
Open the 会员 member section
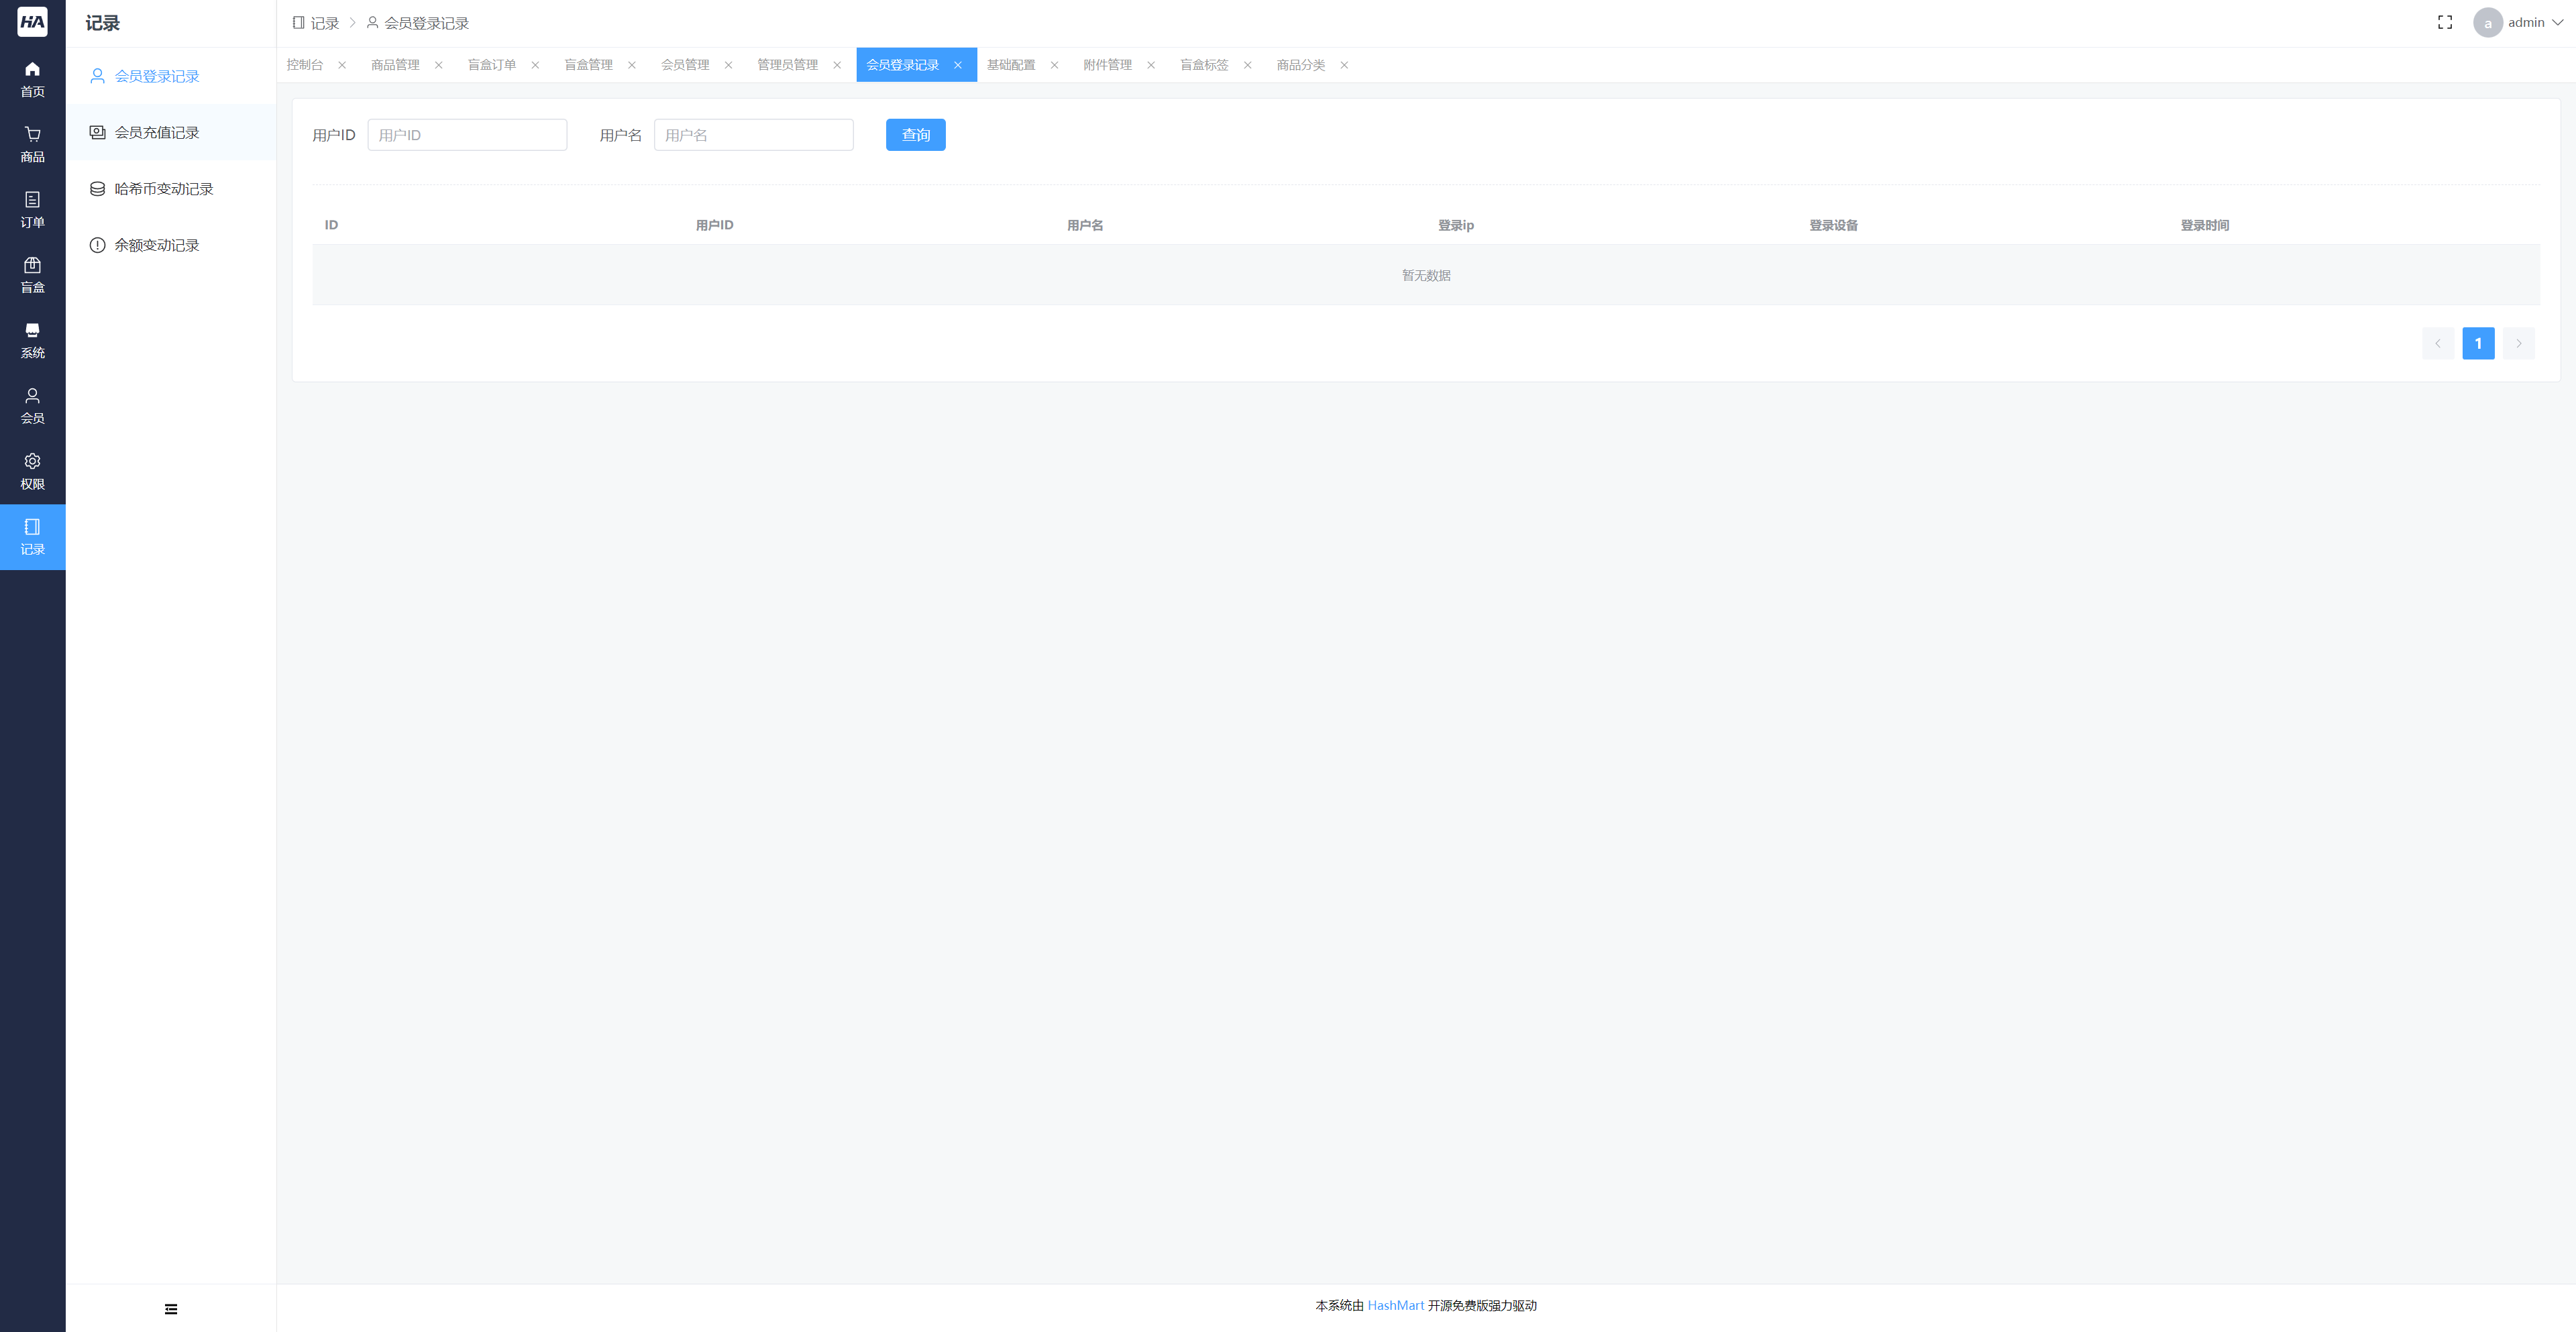pyautogui.click(x=32, y=405)
